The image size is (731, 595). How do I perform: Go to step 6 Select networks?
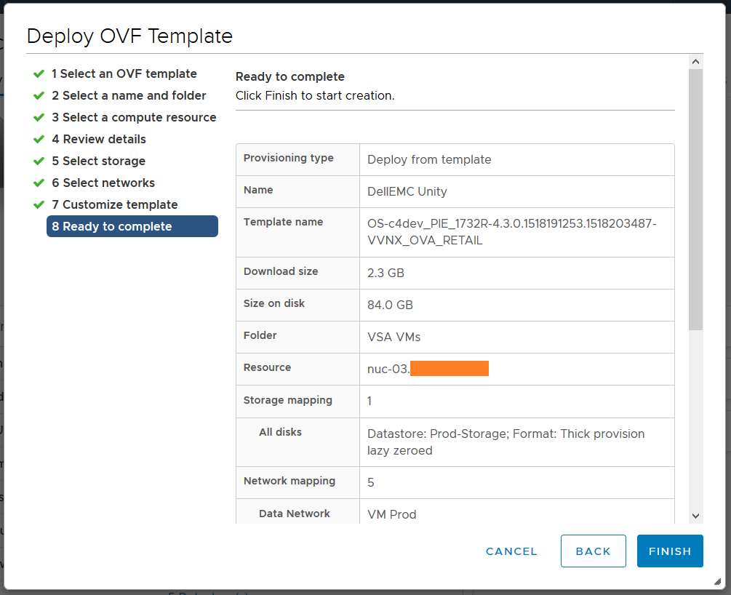(103, 183)
